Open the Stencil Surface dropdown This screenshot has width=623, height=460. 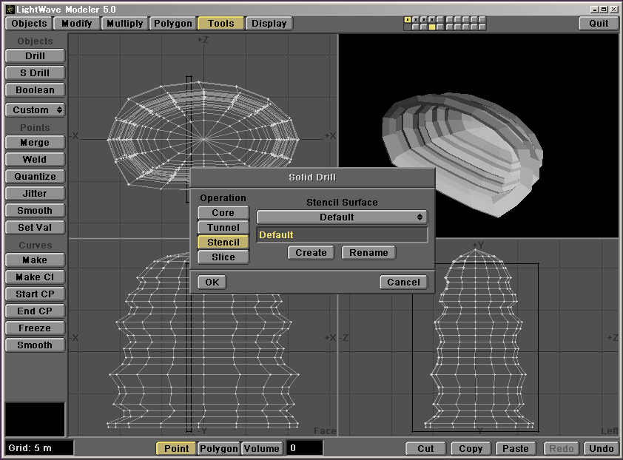pos(342,217)
